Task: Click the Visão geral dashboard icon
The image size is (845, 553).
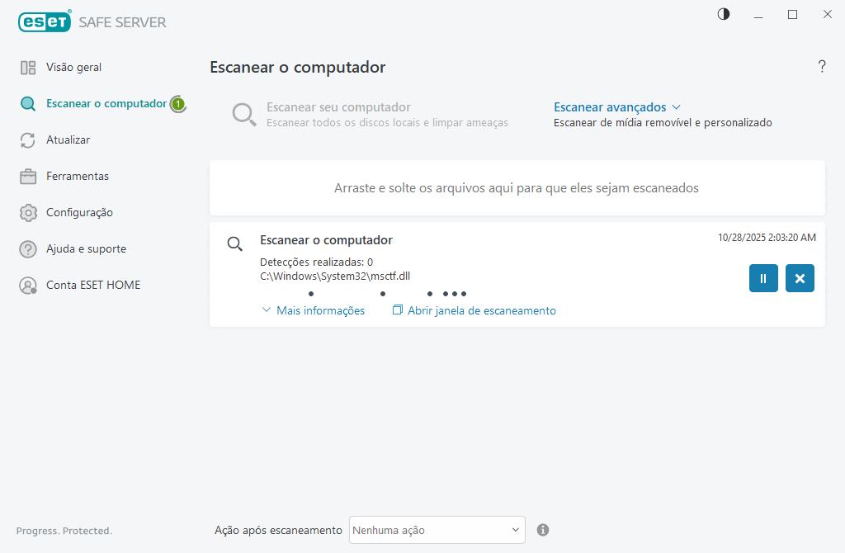Action: [27, 67]
